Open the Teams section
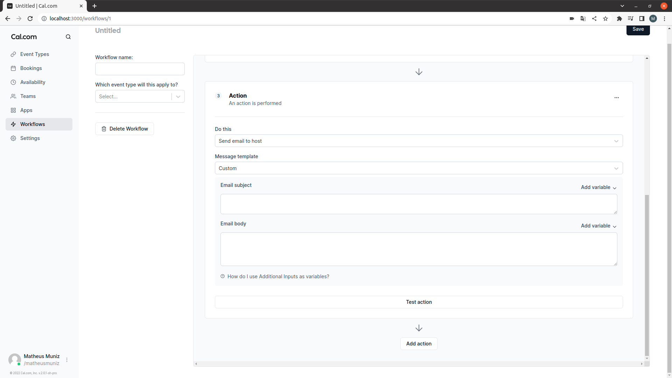This screenshot has height=378, width=672. 28,96
